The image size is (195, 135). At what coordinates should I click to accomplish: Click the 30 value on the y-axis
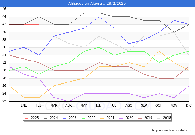tap(4, 70)
